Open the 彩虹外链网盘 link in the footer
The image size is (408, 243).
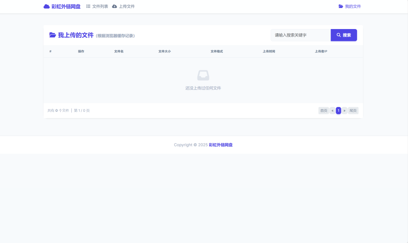(221, 145)
